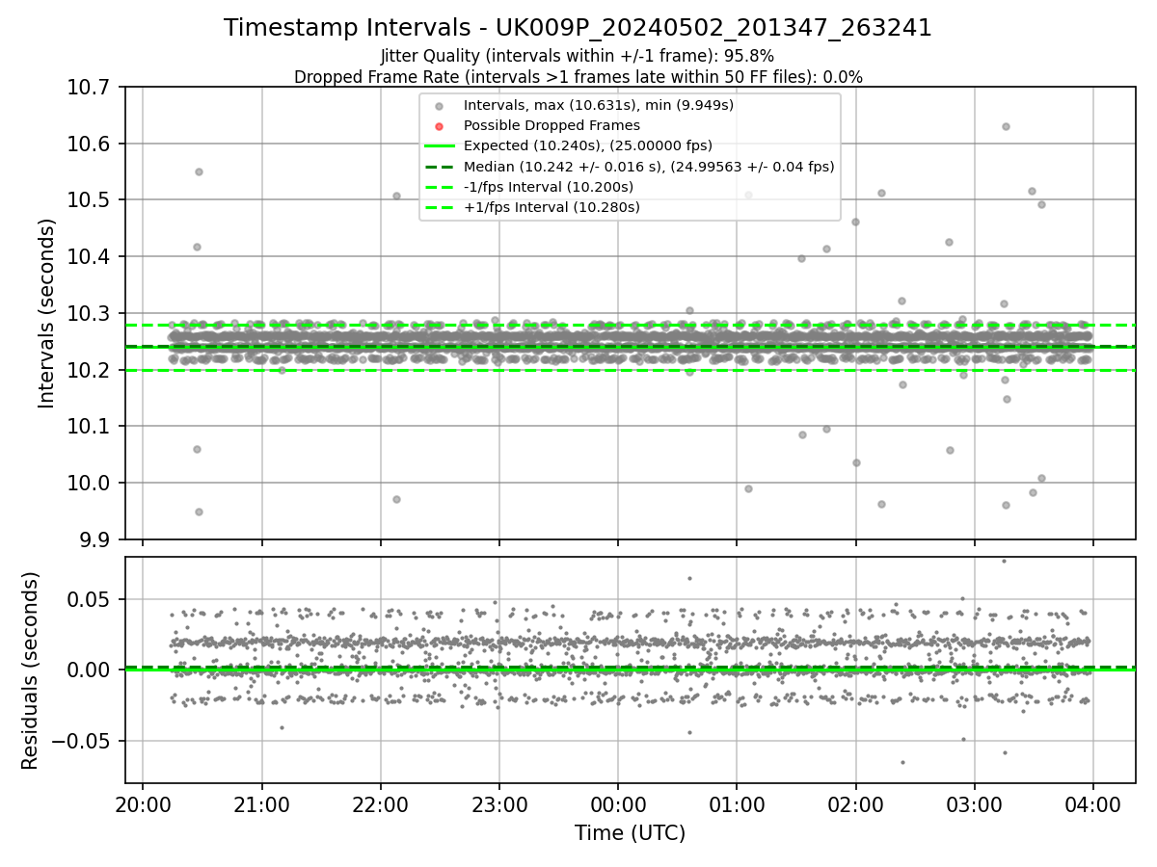Click legend entry Intervals max and min
The width and height of the screenshot is (1157, 867).
click(x=599, y=105)
